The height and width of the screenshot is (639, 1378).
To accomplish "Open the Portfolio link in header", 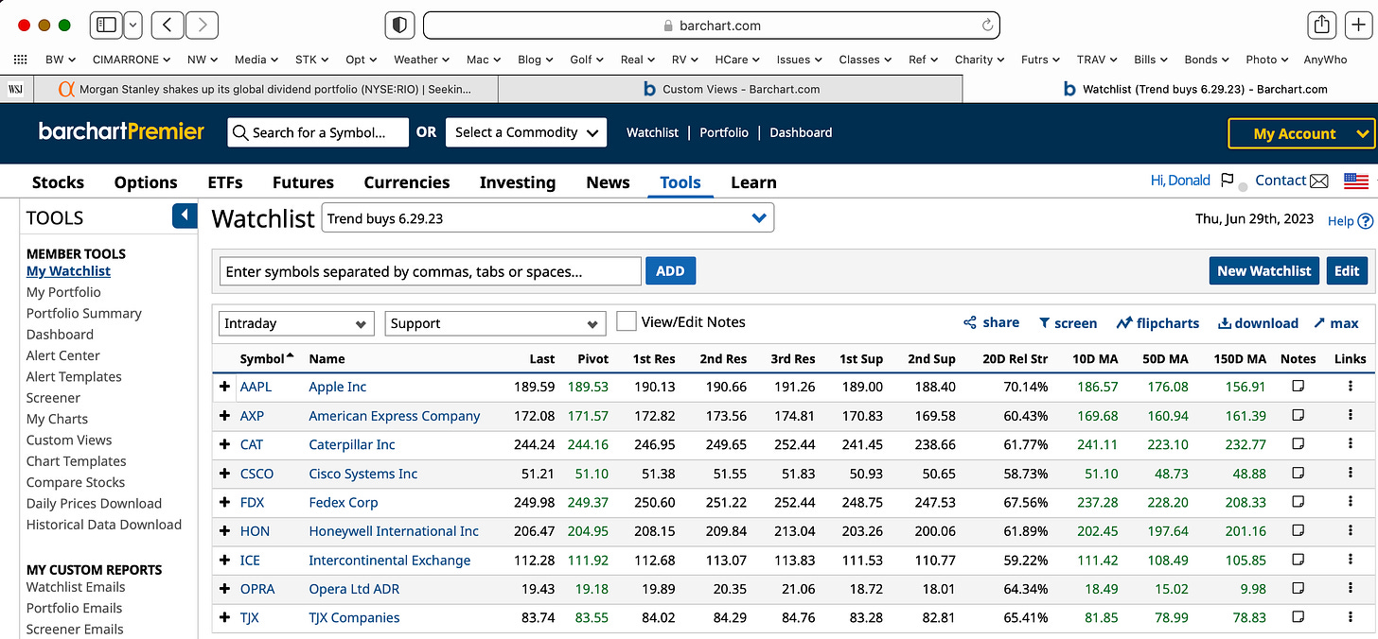I will coord(724,132).
